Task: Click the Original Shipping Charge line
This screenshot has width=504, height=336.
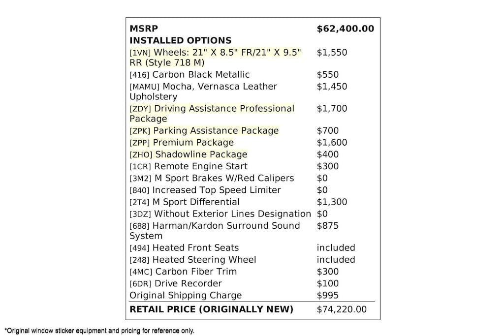Action: (x=186, y=295)
